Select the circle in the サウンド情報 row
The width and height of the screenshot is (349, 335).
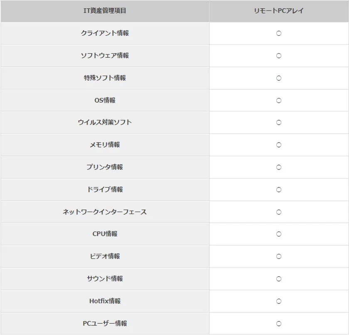(x=279, y=279)
